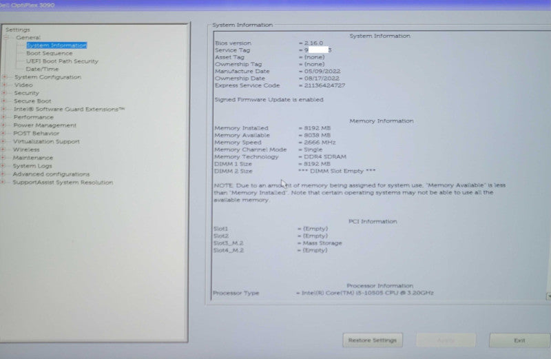Open Date/Time settings
This screenshot has height=359, width=551.
pyautogui.click(x=42, y=70)
